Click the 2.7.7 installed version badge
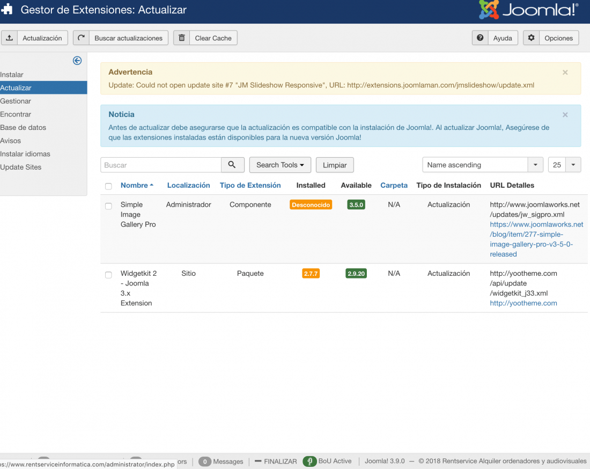 tap(311, 274)
